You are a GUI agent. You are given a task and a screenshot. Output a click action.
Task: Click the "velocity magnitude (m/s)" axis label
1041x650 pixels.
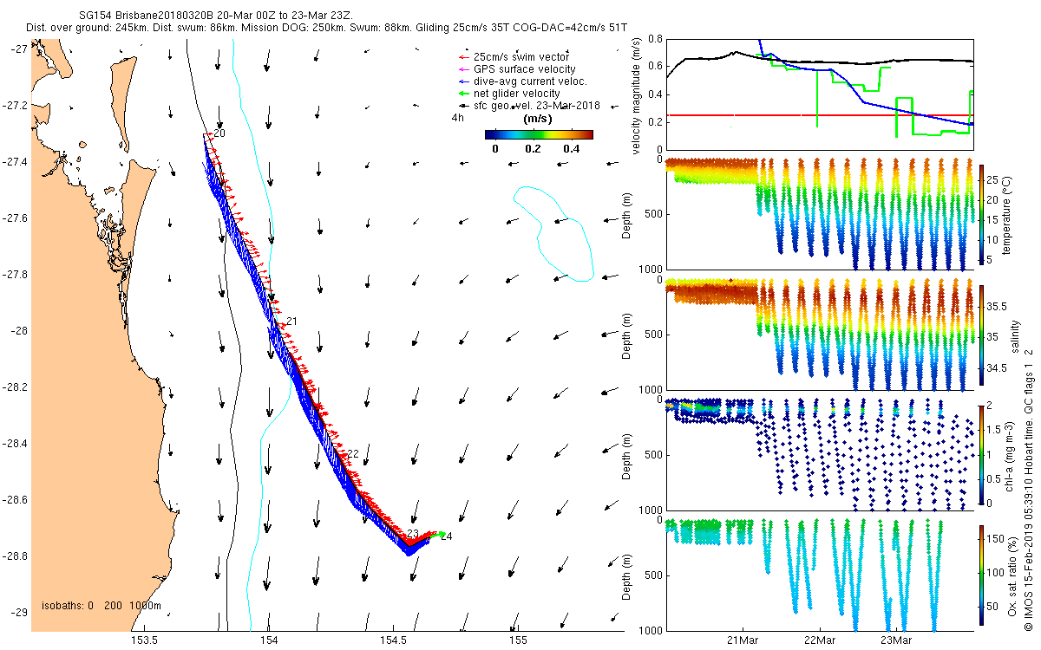click(637, 95)
